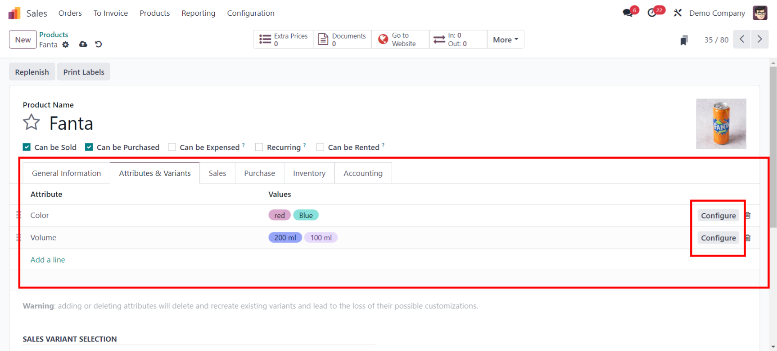Open the To Invoice menu
The image size is (777, 351).
pyautogui.click(x=111, y=13)
